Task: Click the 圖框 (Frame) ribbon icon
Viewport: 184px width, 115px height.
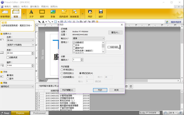Action: (42, 14)
